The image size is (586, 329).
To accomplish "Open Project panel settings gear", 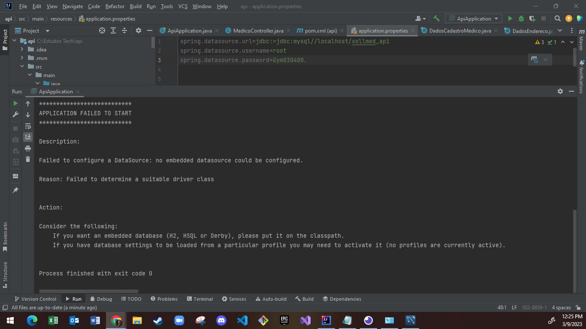I will point(139,30).
